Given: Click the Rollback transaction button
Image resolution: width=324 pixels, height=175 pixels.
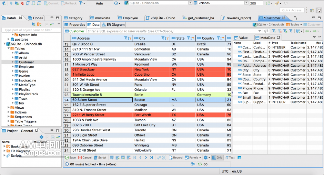Looking at the screenshot, I should click(x=69, y=3).
